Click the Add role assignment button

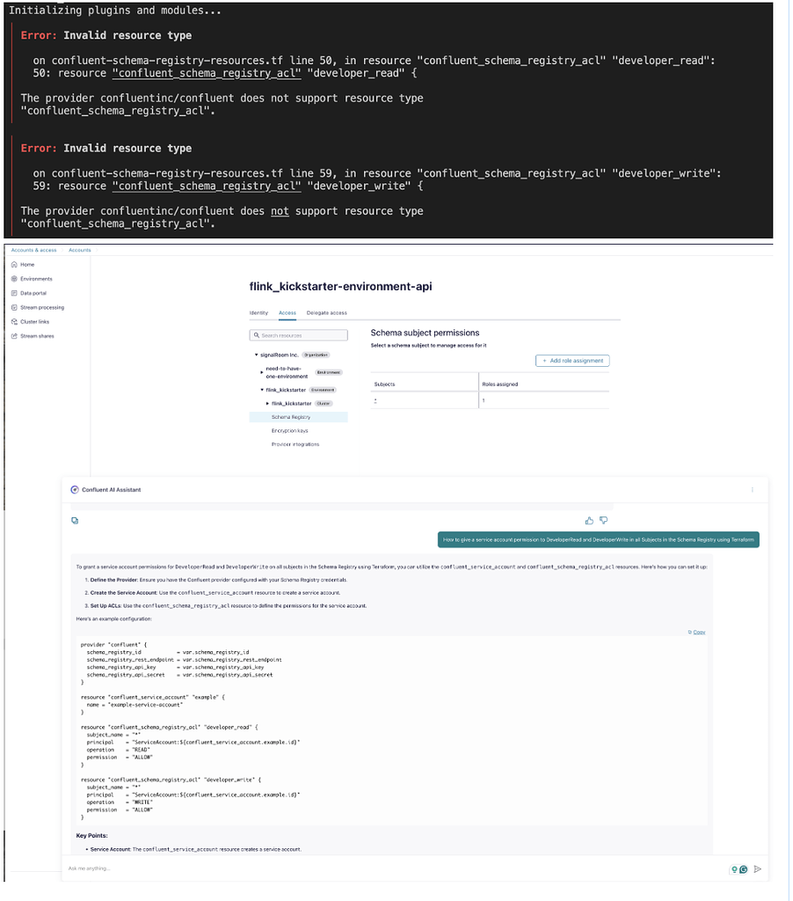[x=572, y=361]
